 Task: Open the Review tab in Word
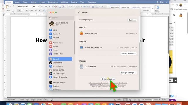[x=74, y=2]
